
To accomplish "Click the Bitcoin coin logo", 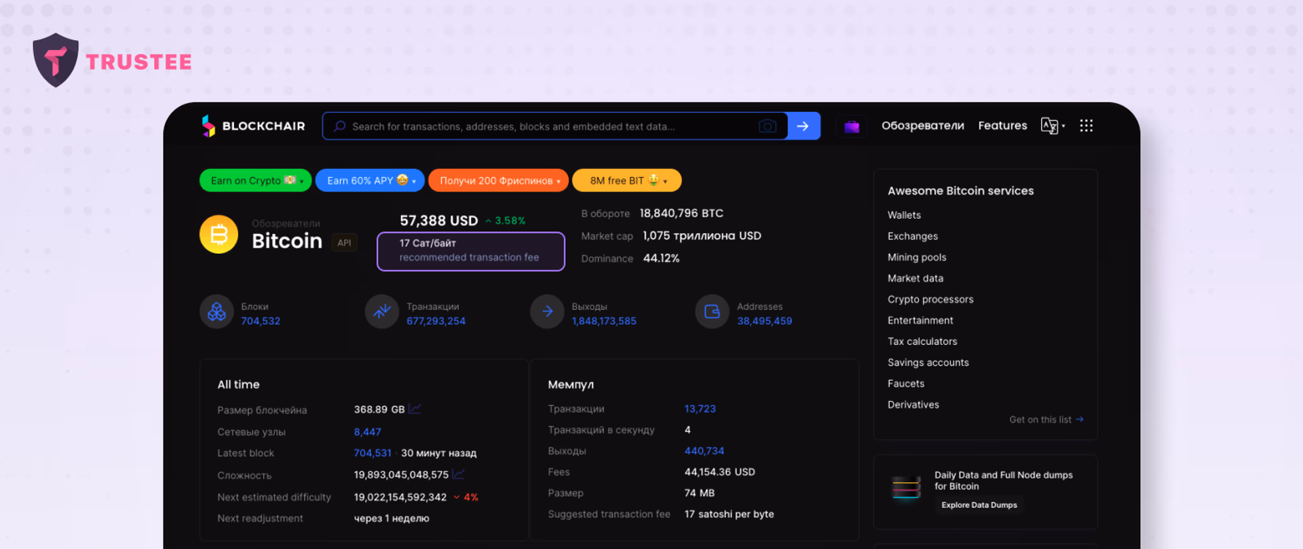I will point(219,234).
